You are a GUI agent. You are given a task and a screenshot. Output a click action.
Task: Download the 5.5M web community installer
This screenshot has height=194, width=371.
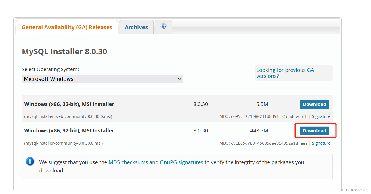pos(314,104)
